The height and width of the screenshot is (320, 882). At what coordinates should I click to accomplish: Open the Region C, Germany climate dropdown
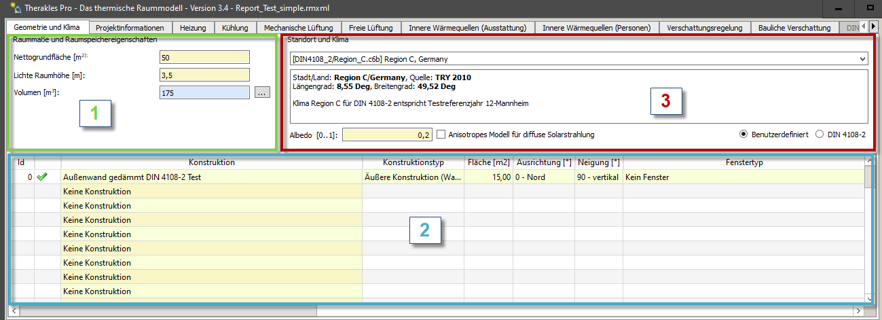pos(578,59)
